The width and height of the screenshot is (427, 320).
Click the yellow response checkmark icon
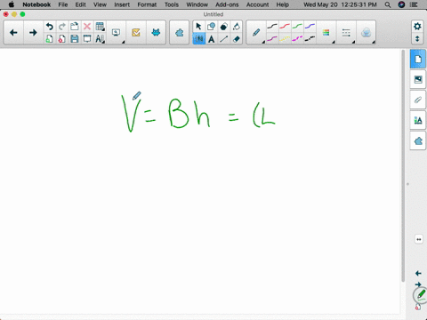pyautogui.click(x=136, y=33)
